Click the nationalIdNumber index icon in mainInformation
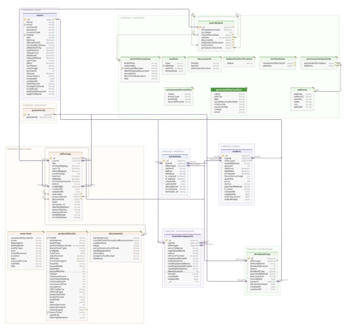This screenshot has width=345, height=334. (x=123, y=68)
